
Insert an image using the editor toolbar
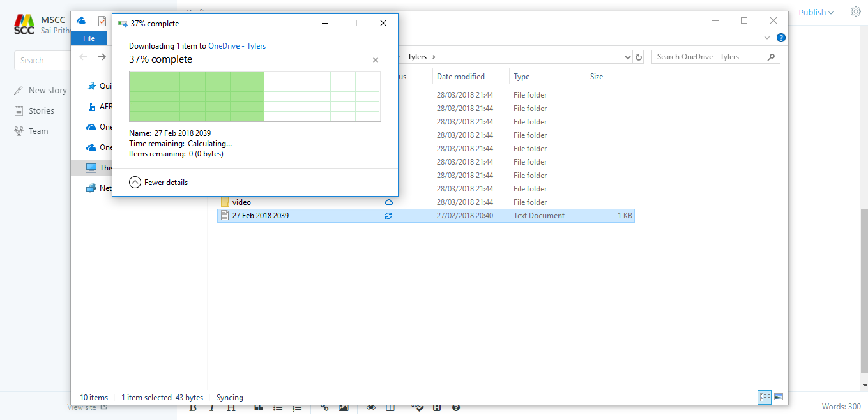(x=344, y=407)
